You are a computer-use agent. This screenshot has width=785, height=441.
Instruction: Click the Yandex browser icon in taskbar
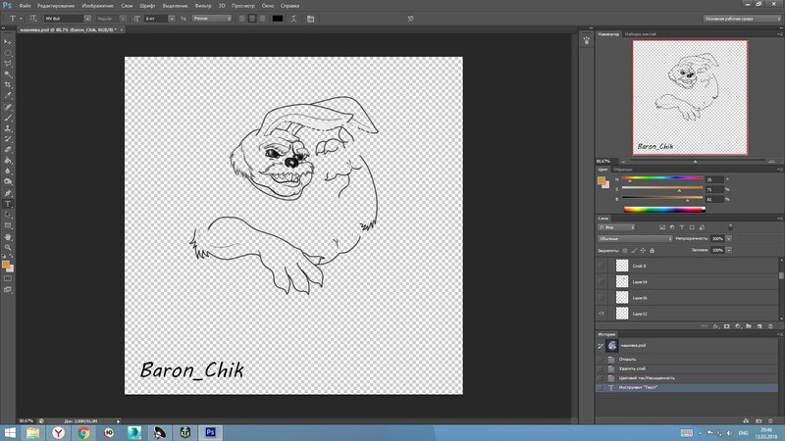point(59,431)
